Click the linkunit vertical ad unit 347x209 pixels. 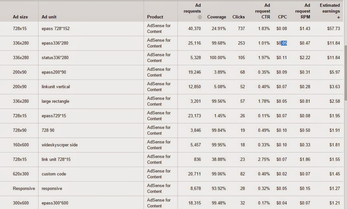click(56, 87)
